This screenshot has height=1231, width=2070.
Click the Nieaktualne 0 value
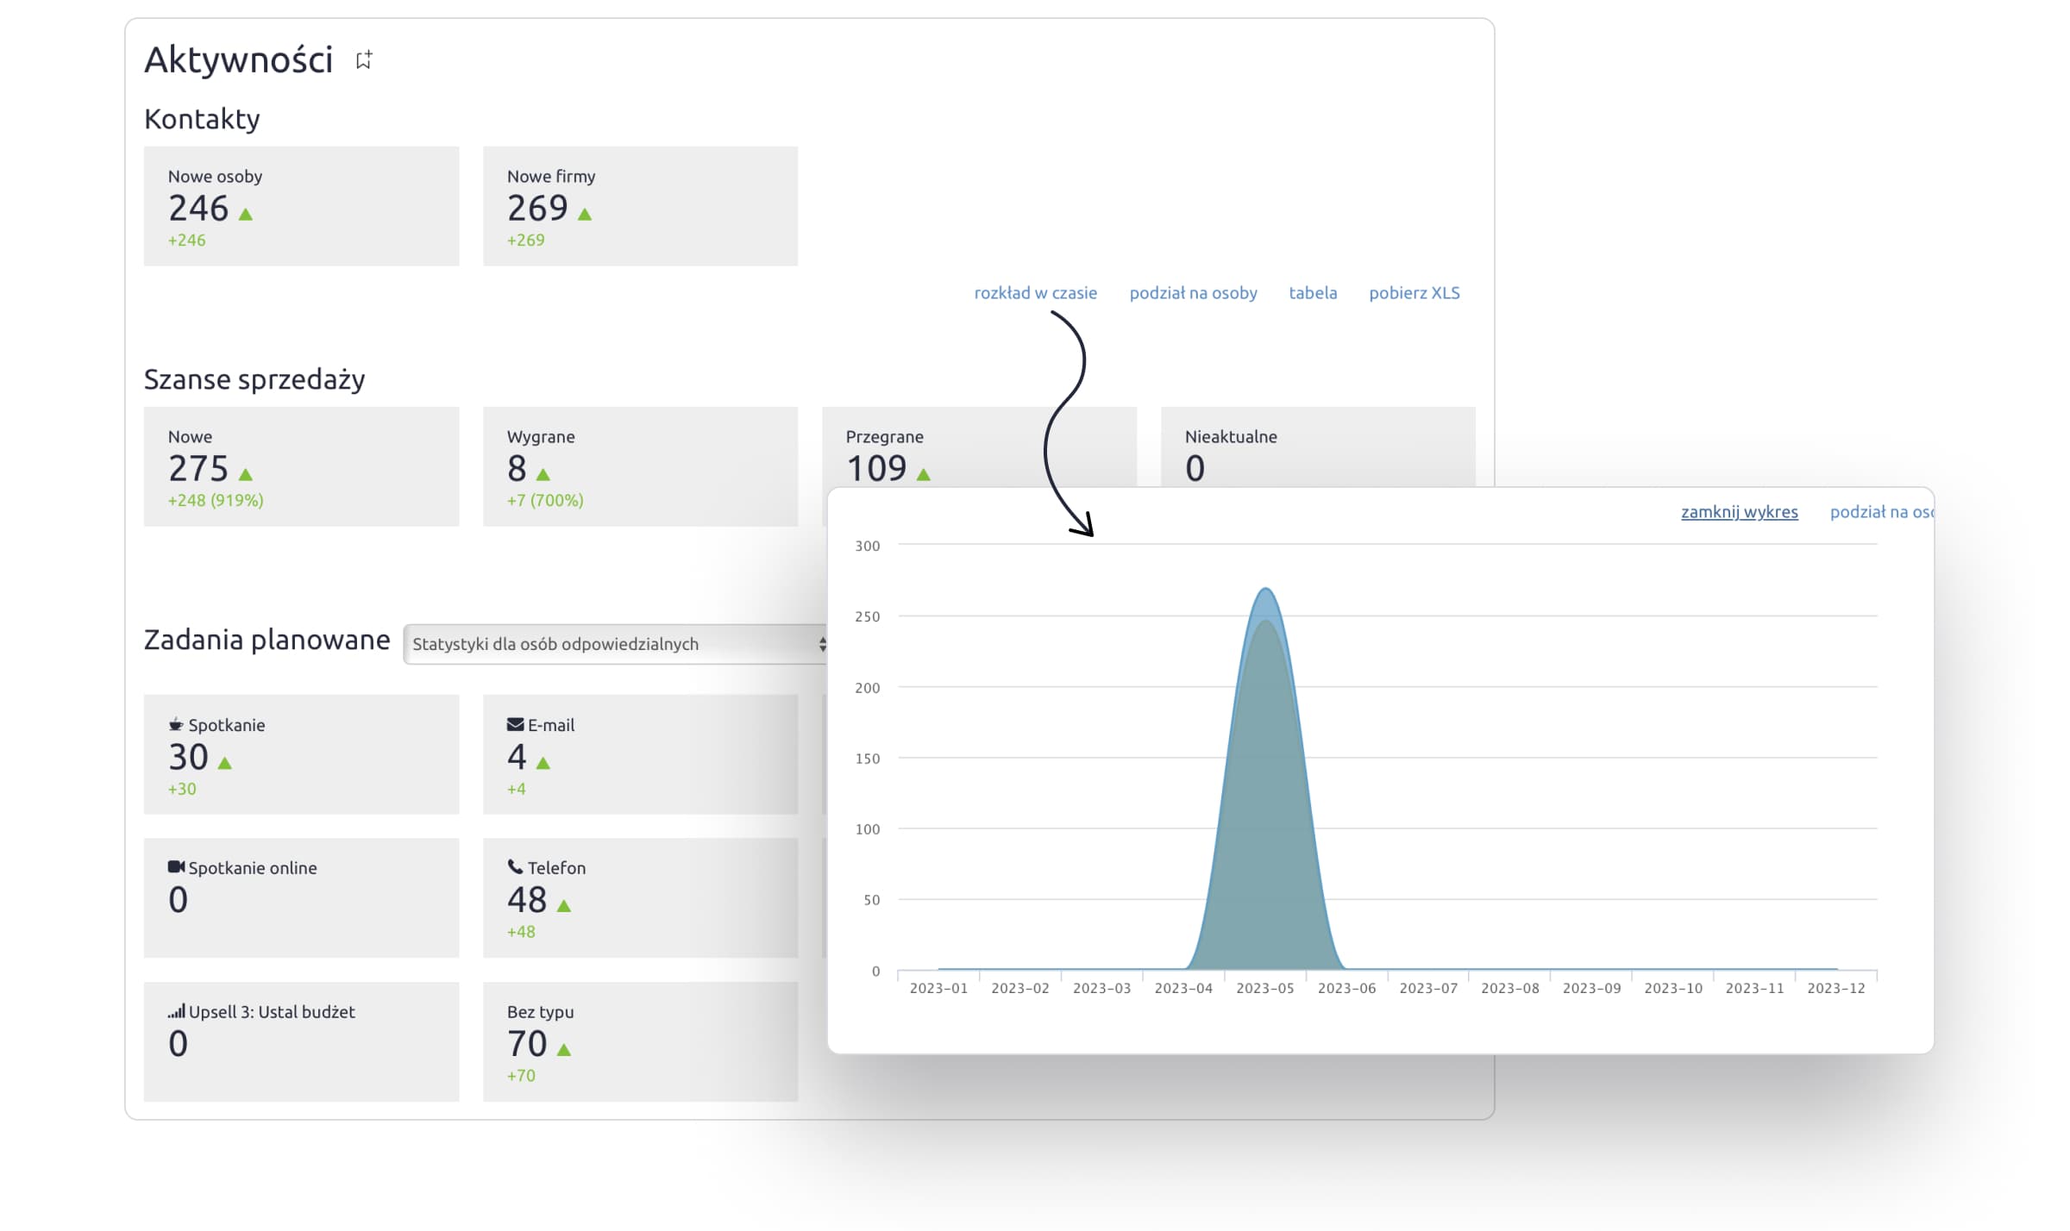pyautogui.click(x=1195, y=468)
